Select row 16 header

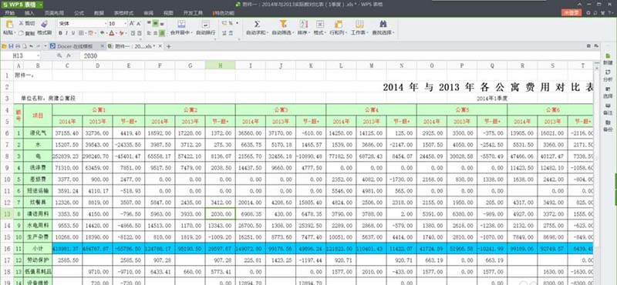click(x=7, y=249)
